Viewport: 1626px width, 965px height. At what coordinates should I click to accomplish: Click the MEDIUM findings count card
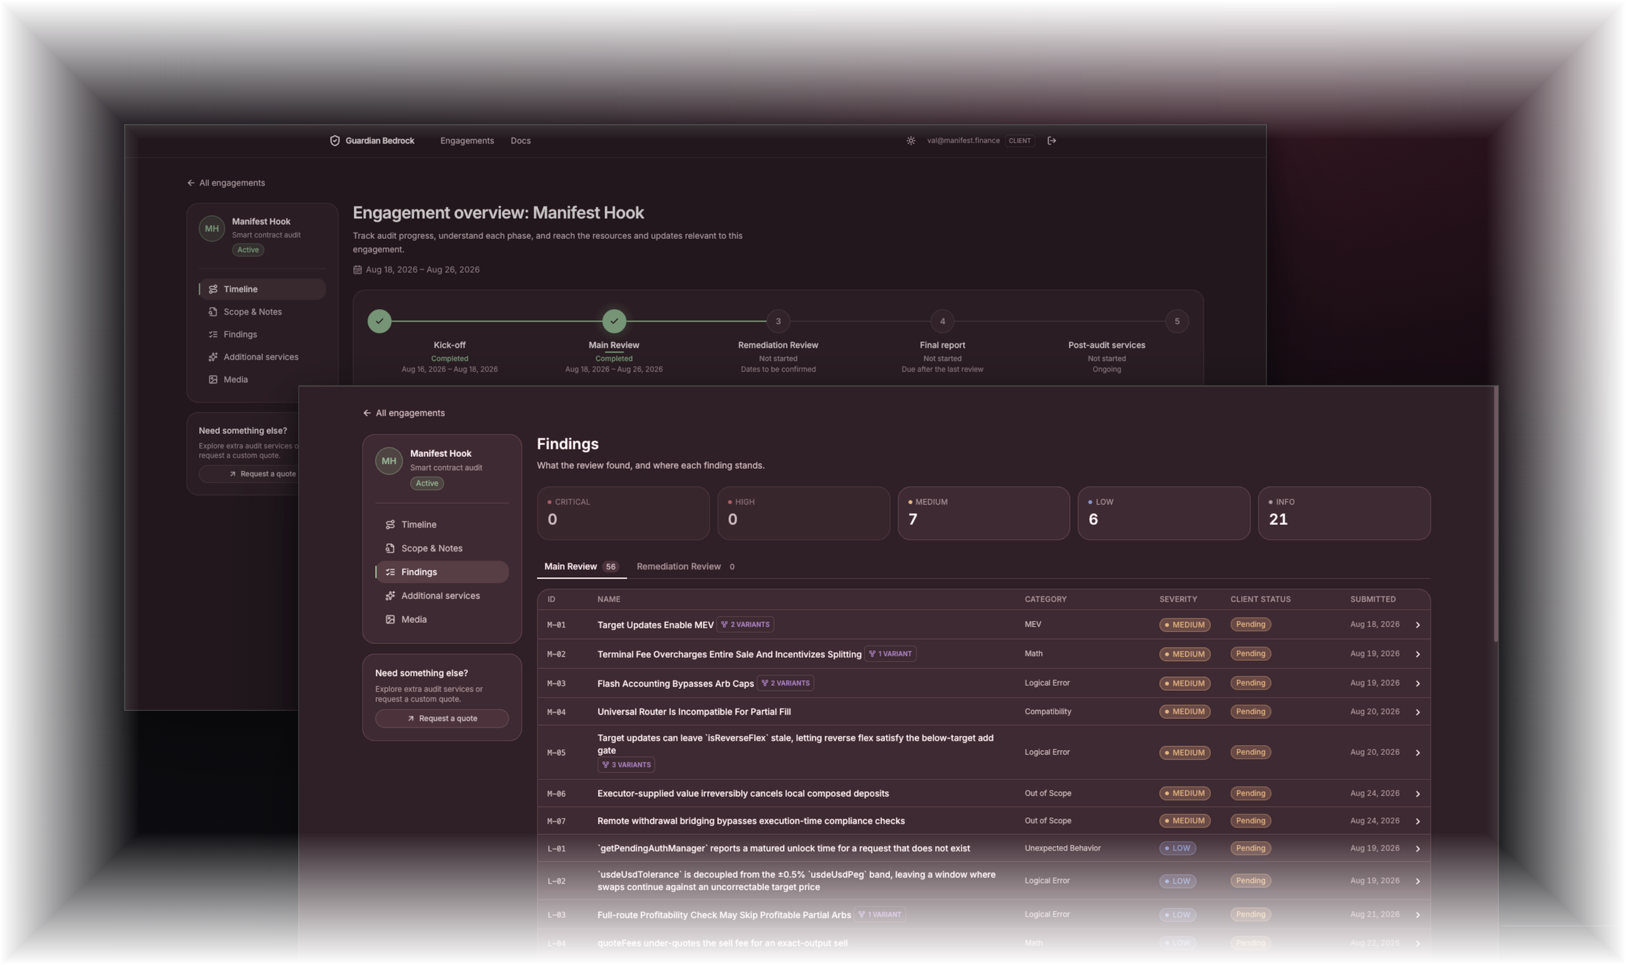(x=983, y=513)
